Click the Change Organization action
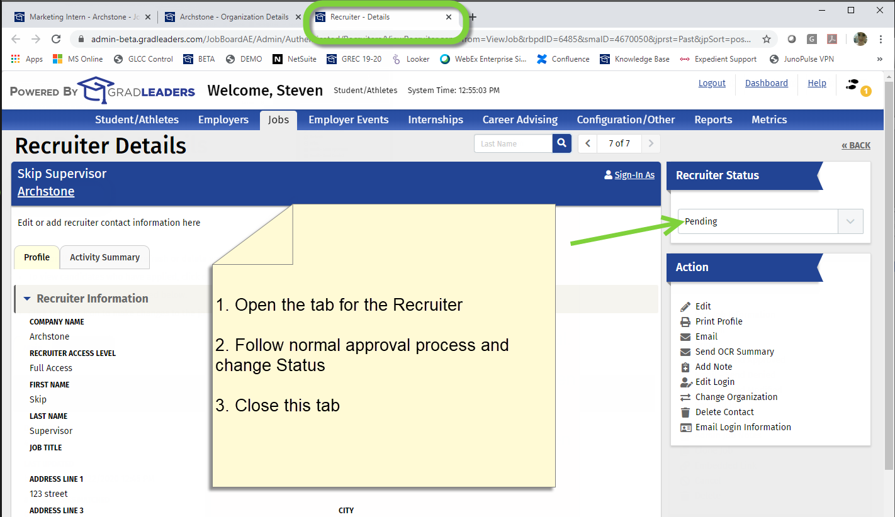895x517 pixels. coord(729,397)
